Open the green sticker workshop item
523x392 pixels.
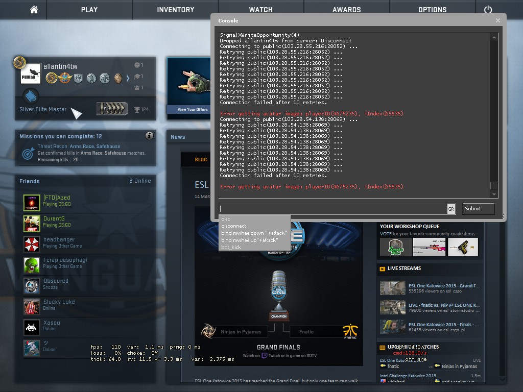point(396,247)
